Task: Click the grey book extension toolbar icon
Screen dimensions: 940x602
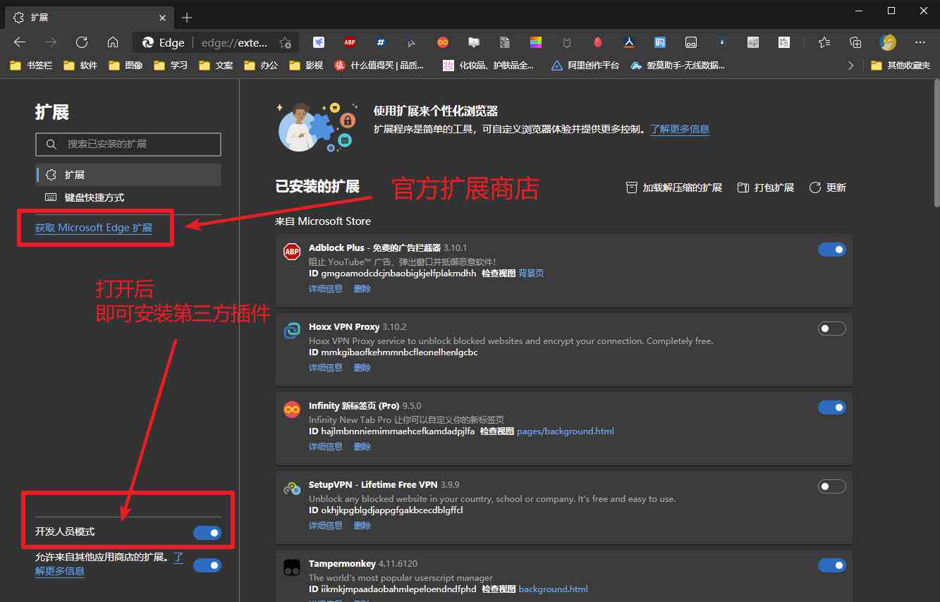Action: click(x=474, y=42)
